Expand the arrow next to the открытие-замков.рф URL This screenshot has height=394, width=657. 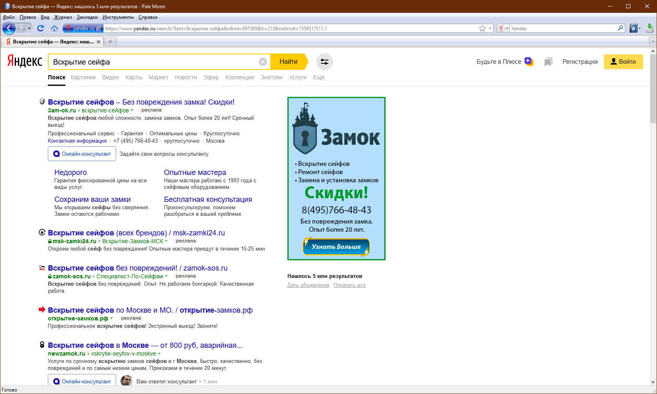coord(111,318)
